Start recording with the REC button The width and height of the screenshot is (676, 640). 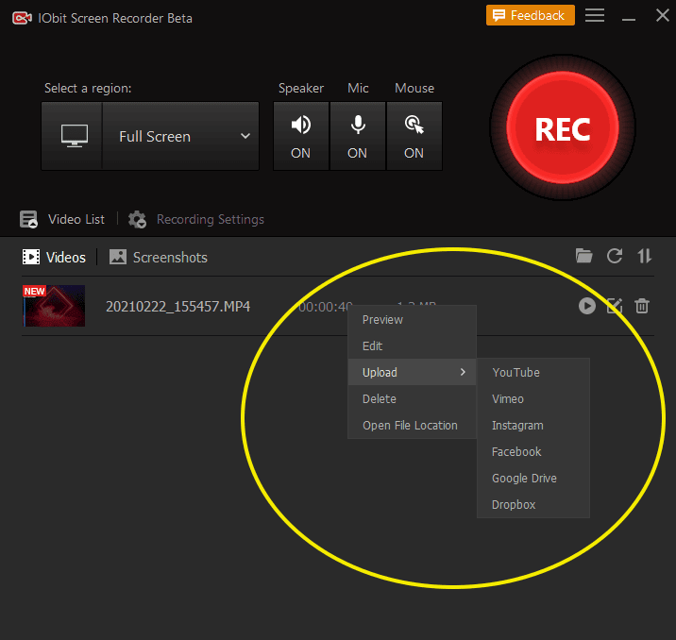pos(563,128)
